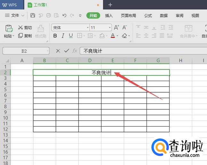The image size is (207, 165).
Task: Select column H header
Action: coord(180,61)
